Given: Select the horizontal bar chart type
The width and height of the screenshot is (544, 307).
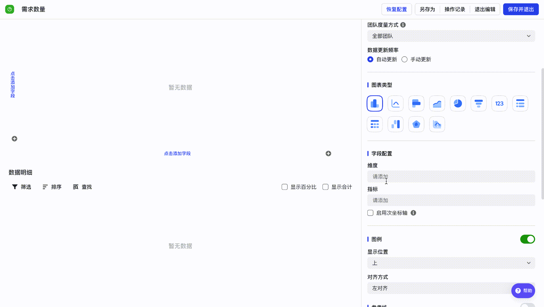Looking at the screenshot, I should pyautogui.click(x=416, y=103).
